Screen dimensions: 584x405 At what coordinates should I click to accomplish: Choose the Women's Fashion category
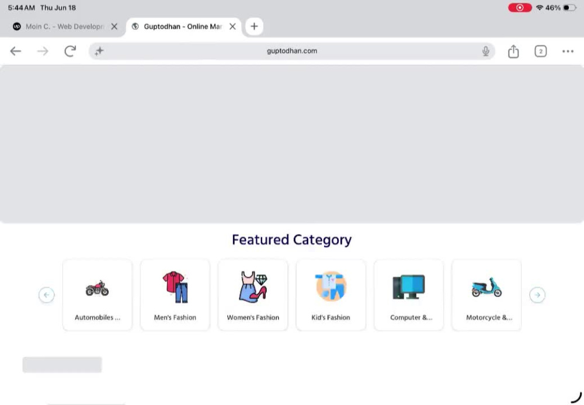pyautogui.click(x=253, y=295)
